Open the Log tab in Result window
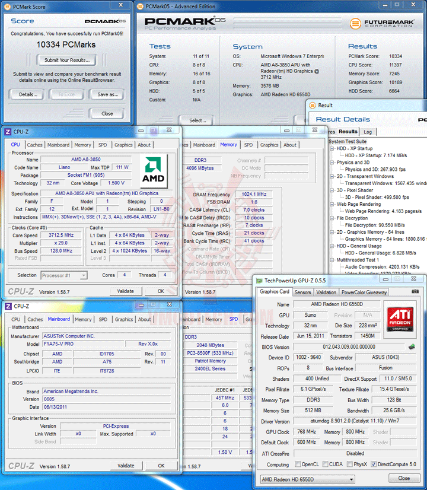Screen dimensions: 427x490 [368, 132]
